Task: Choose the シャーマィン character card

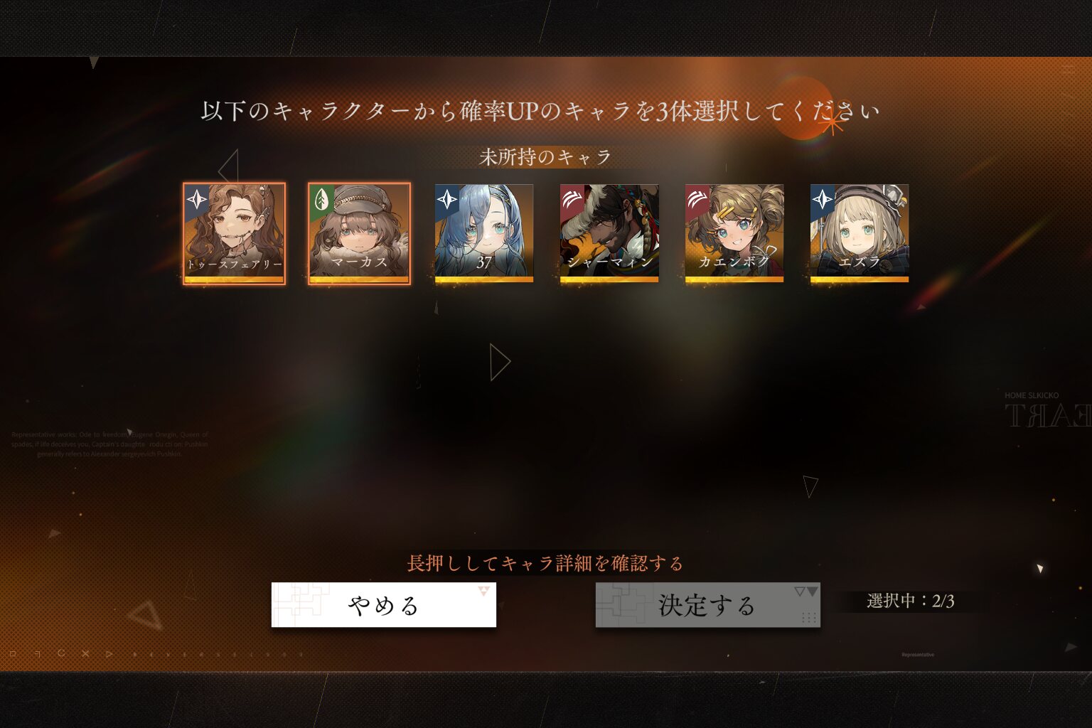Action: tap(609, 233)
